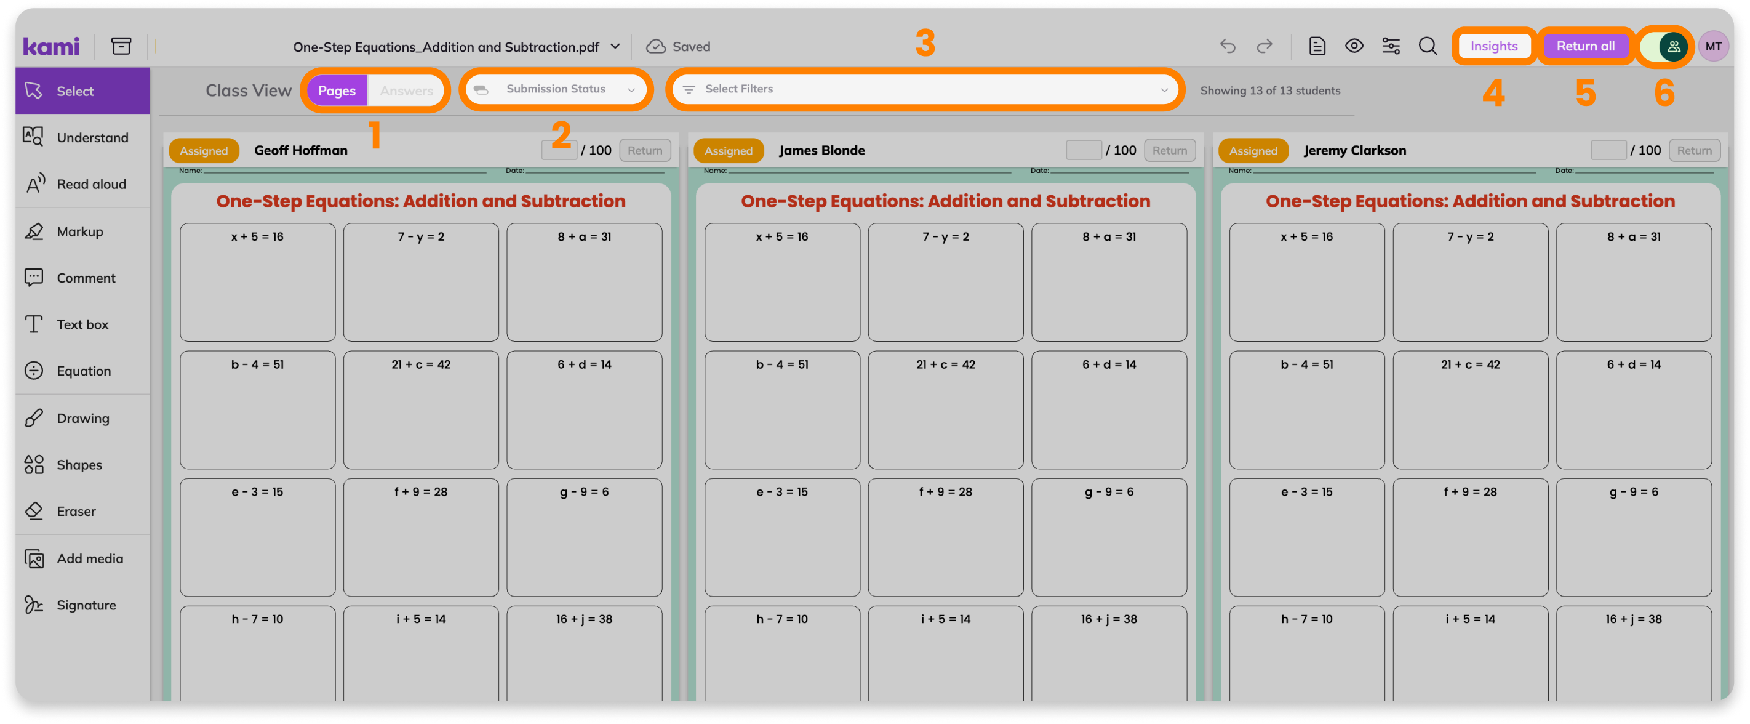This screenshot has height=724, width=1750.
Task: Click the undo arrow
Action: [x=1228, y=46]
